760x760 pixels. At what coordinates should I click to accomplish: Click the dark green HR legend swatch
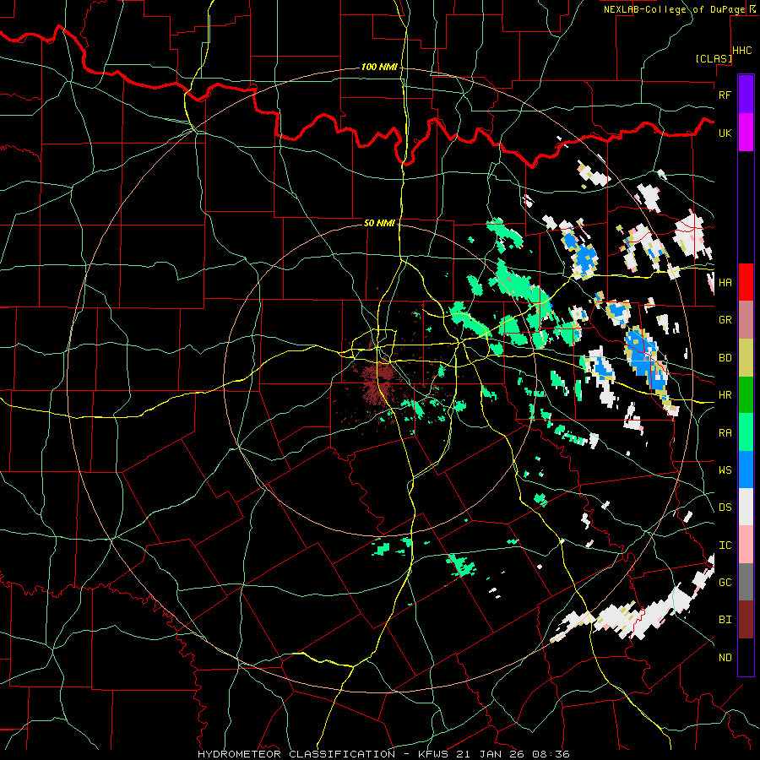[x=746, y=395]
